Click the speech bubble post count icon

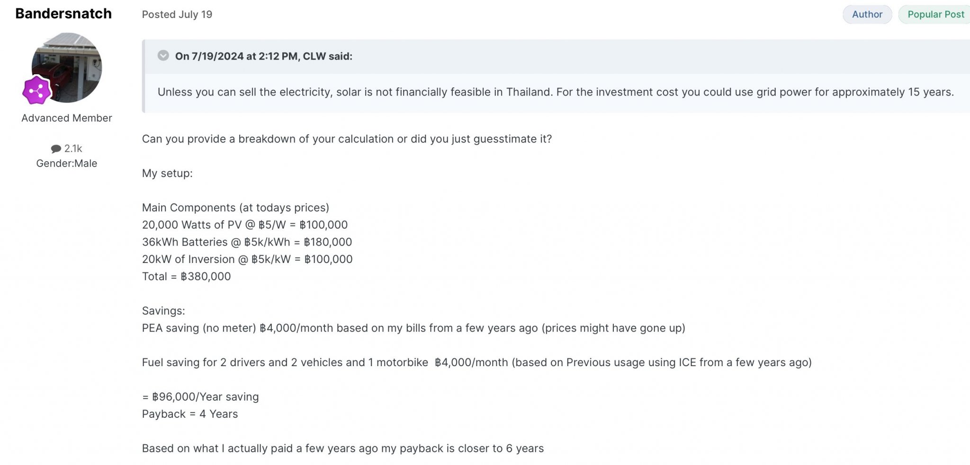coord(56,149)
